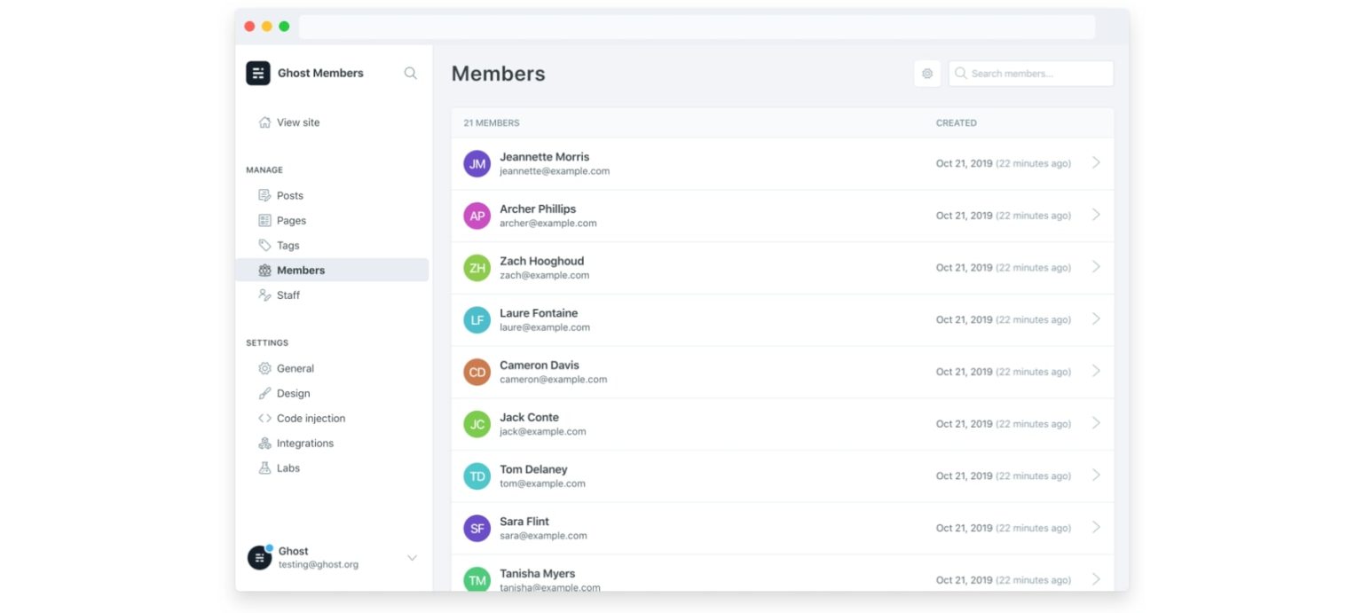Click the sidebar search magnifier icon
Screen dimensions: 1363x613
click(x=410, y=73)
